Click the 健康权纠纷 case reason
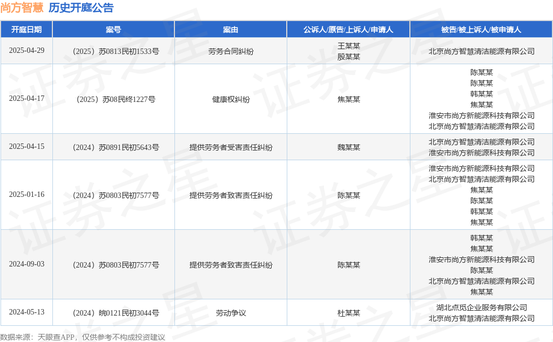The image size is (553, 342). point(231,99)
